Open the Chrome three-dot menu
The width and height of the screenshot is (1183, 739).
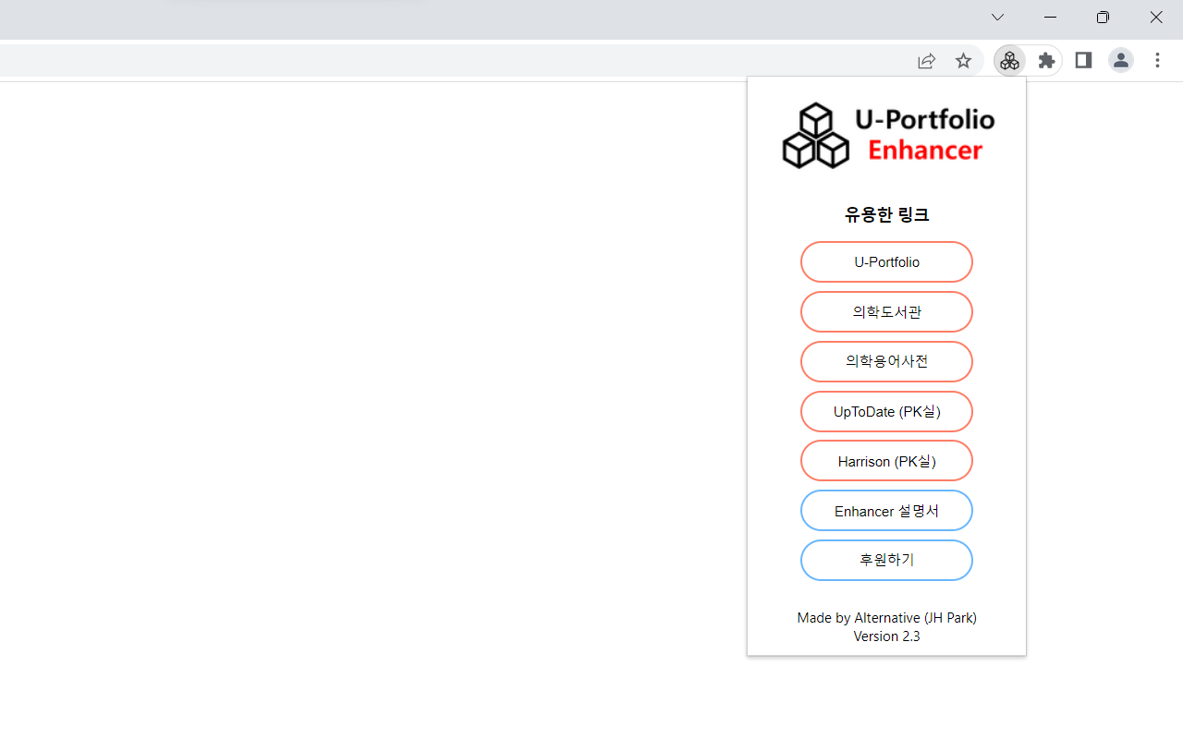point(1157,61)
